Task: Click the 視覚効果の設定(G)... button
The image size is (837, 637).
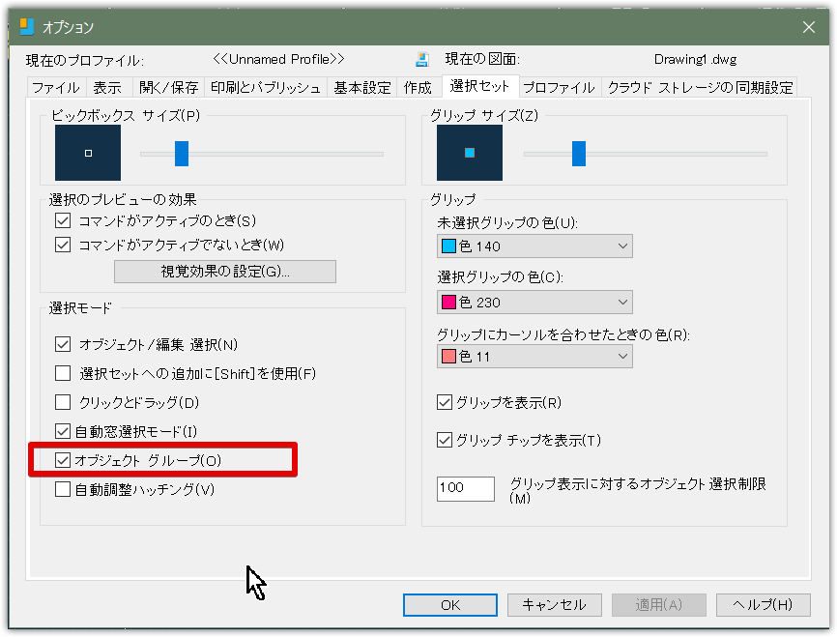Action: pyautogui.click(x=225, y=272)
